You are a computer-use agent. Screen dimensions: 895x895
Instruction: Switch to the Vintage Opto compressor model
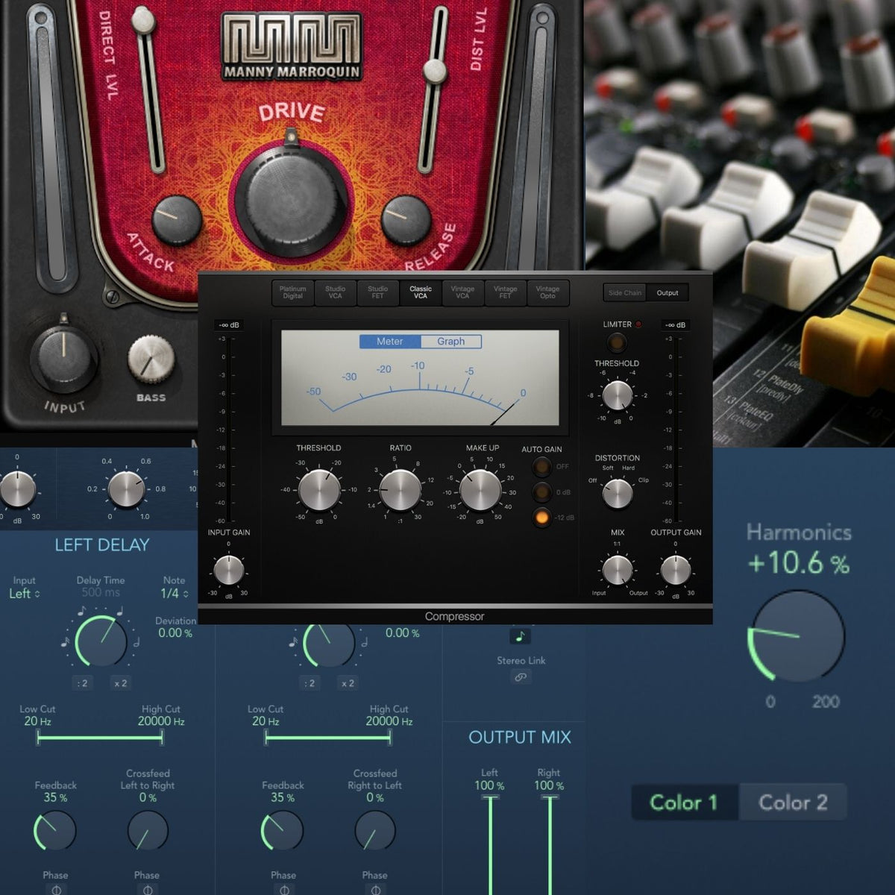[548, 292]
